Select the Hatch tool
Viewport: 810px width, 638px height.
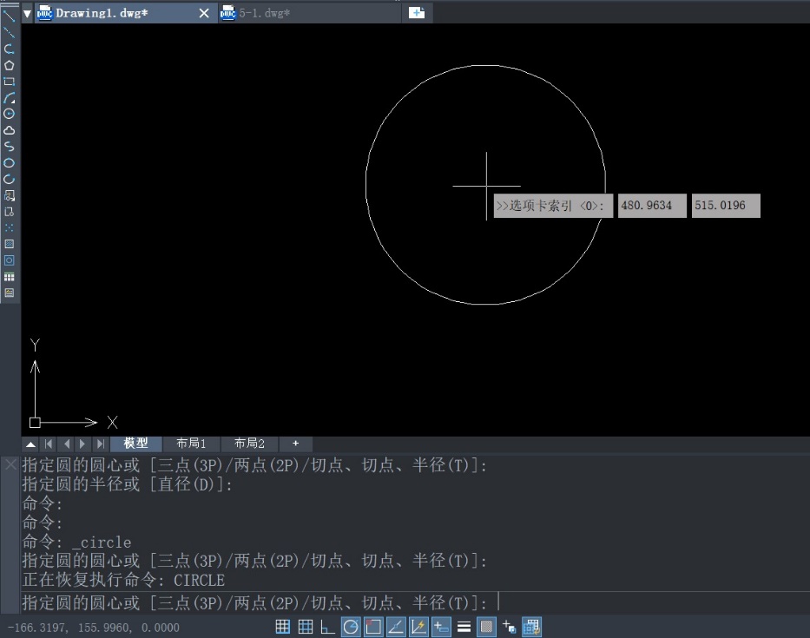coord(10,244)
